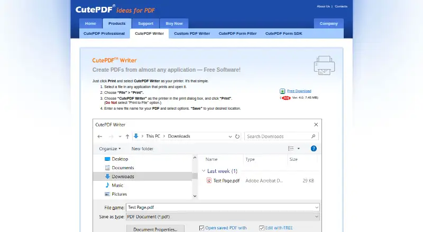Open the File name dropdown arrow
The width and height of the screenshot is (423, 232).
point(317,208)
